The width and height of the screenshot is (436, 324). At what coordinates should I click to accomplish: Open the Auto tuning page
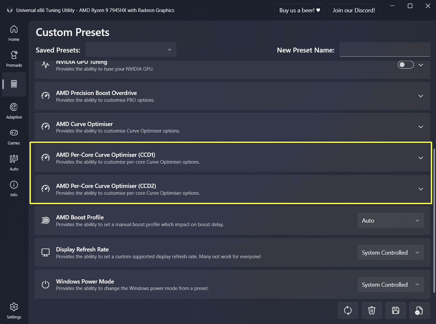point(14,163)
